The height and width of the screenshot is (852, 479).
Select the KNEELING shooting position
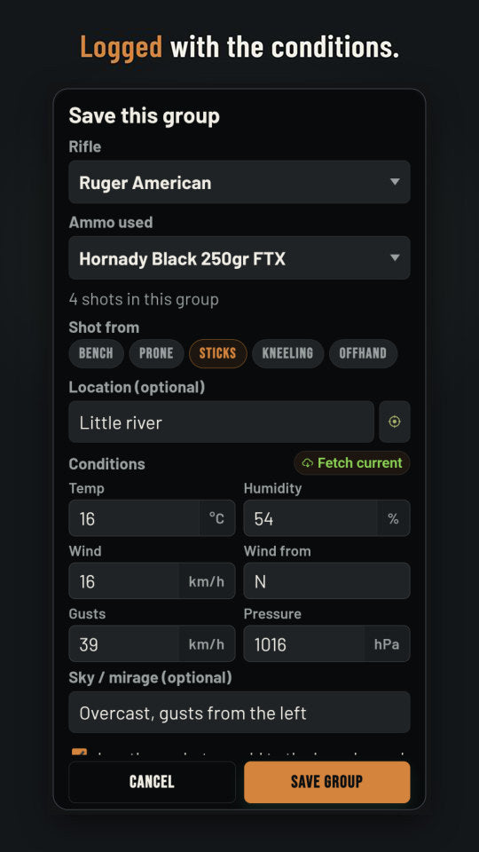click(287, 353)
